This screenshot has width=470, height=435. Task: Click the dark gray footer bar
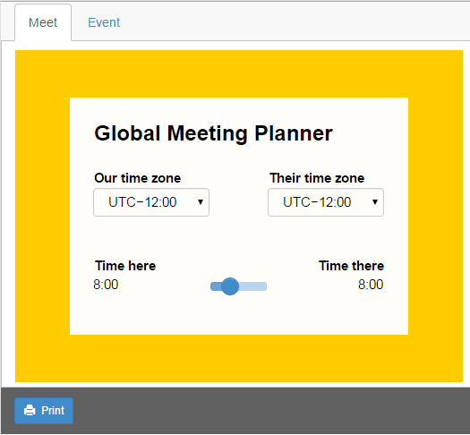point(269,411)
